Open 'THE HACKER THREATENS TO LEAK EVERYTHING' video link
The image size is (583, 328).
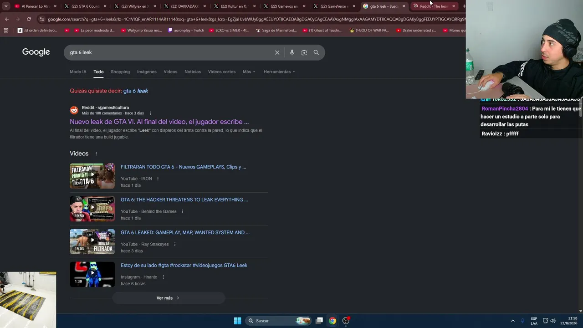pyautogui.click(x=184, y=200)
